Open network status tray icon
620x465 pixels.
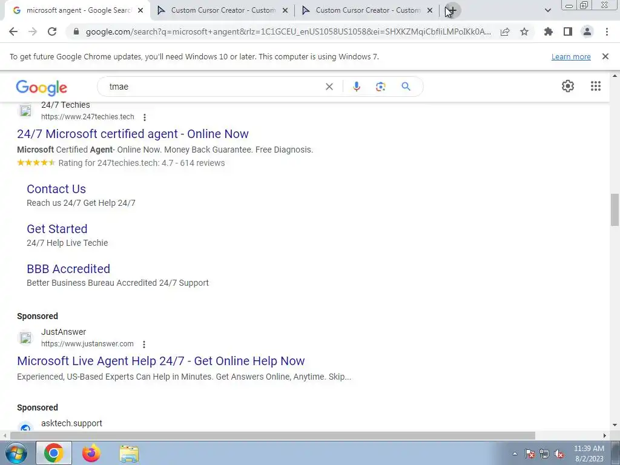pos(544,453)
